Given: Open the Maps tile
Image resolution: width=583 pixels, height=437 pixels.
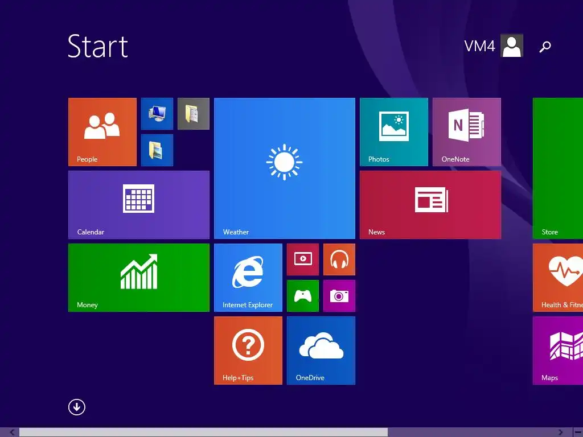Looking at the screenshot, I should [558, 351].
